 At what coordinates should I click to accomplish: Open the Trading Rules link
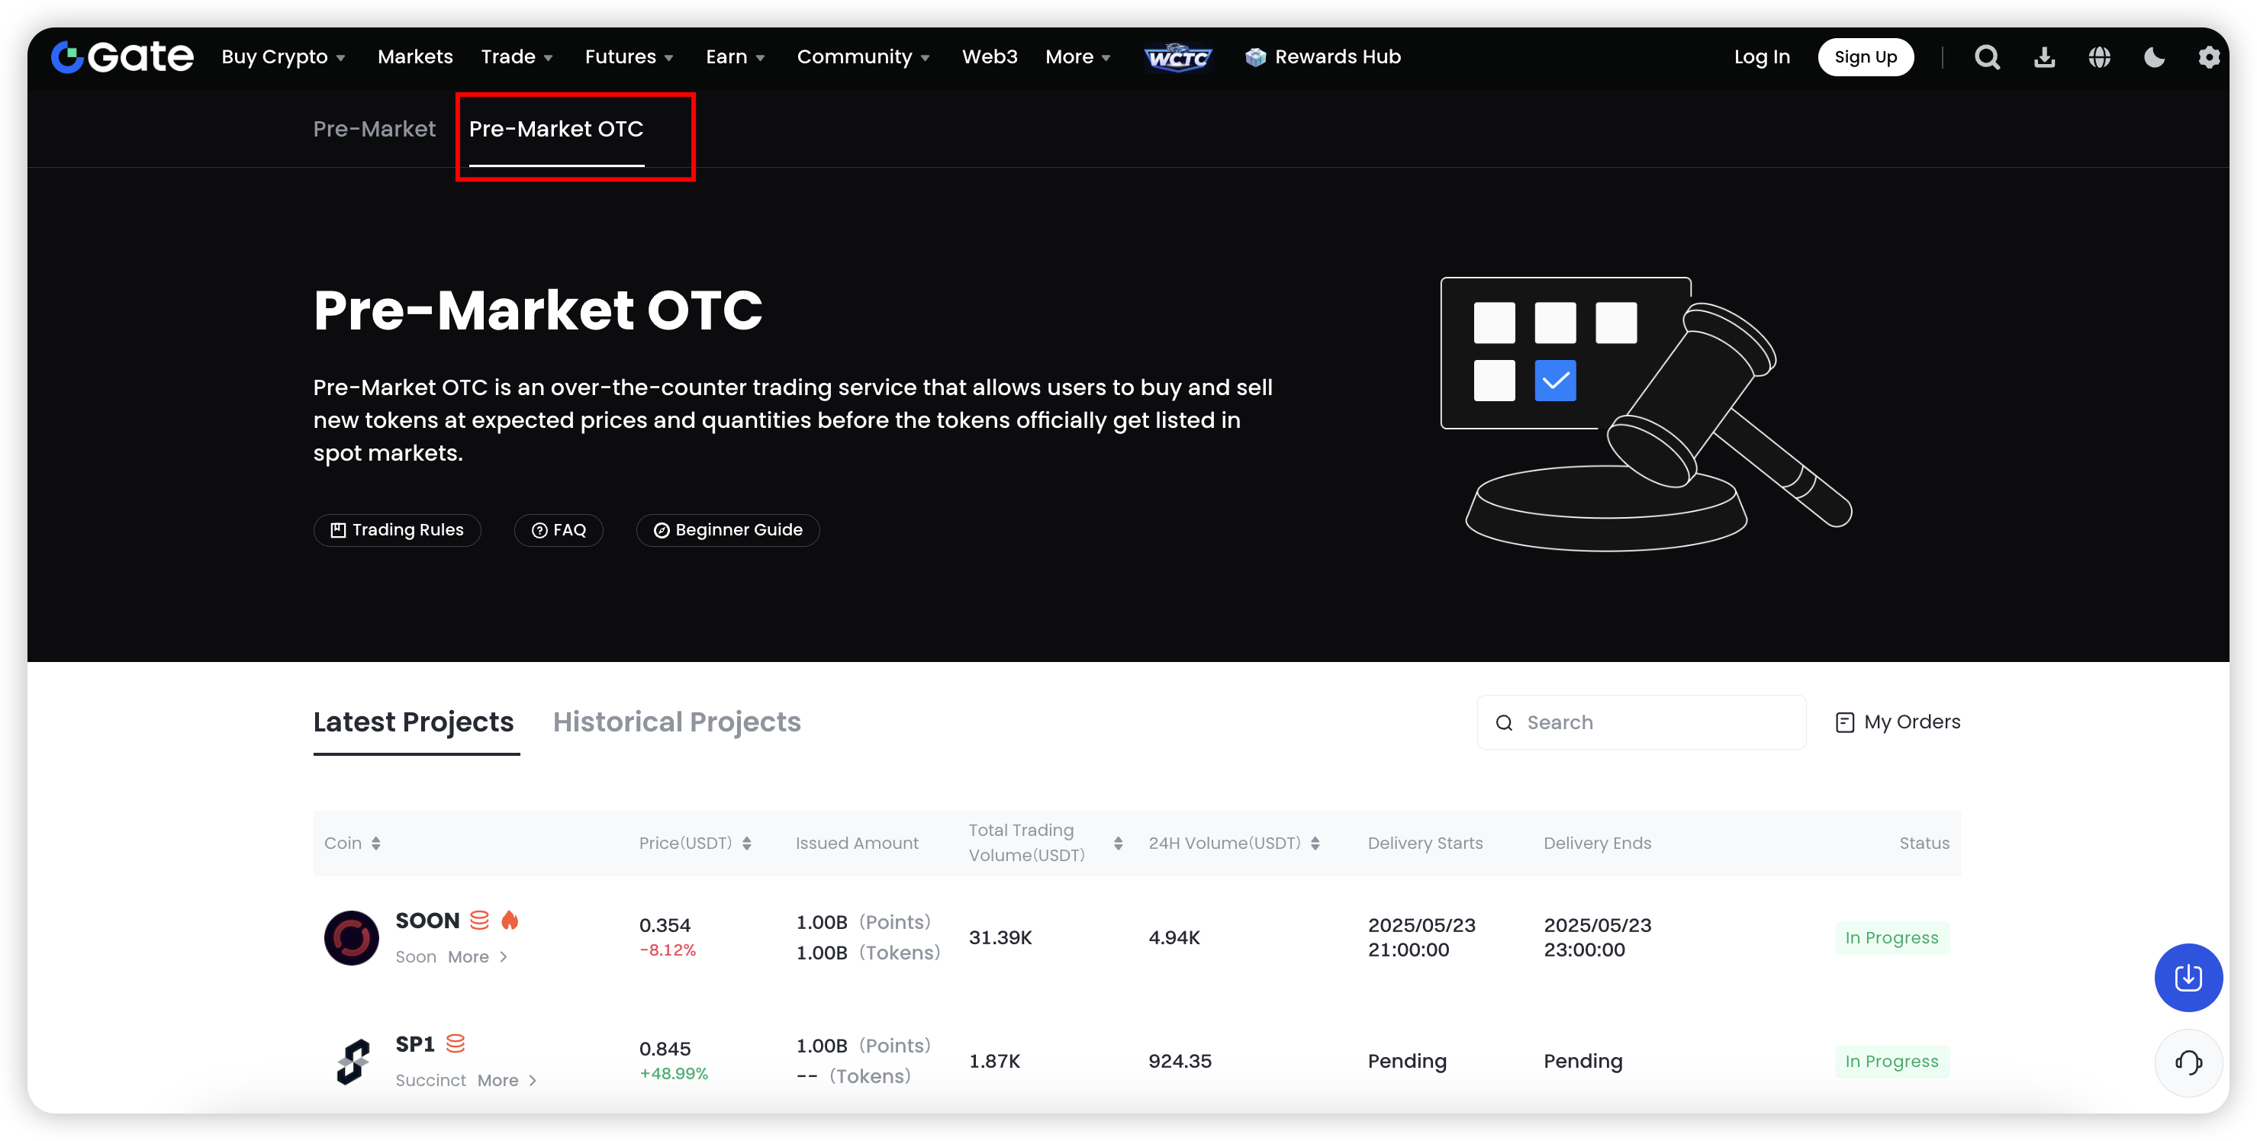[397, 530]
